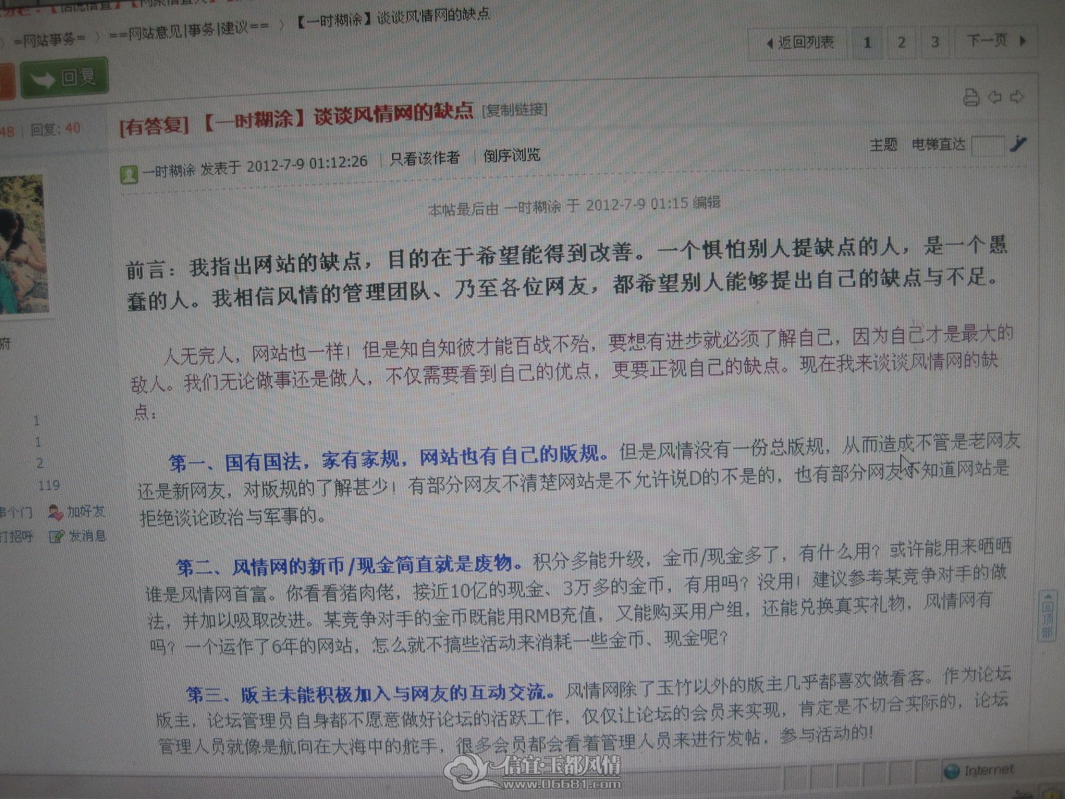
Task: Click the 本帖最后由 一时糊涂 edit notice text
Action: (573, 206)
